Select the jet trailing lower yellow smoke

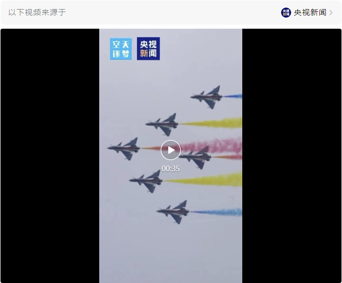[x=146, y=181]
